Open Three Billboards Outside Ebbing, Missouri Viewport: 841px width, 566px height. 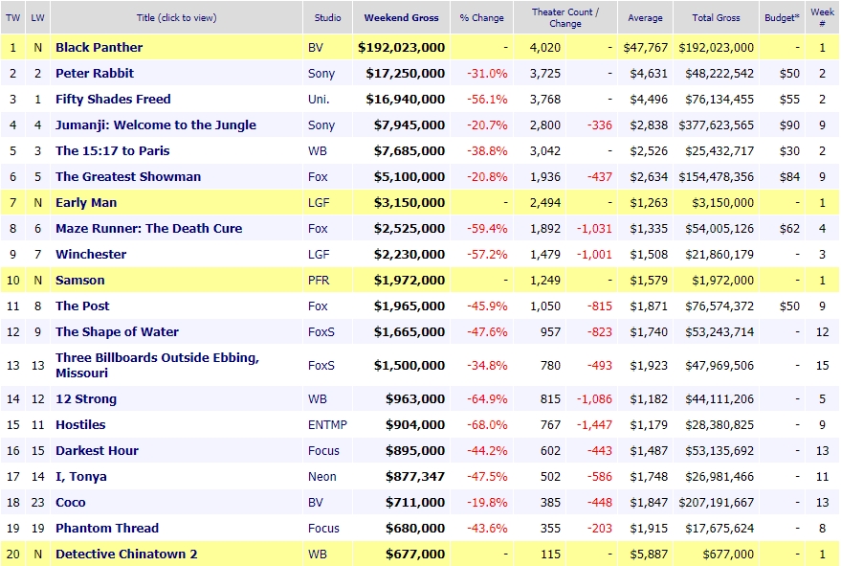(157, 365)
